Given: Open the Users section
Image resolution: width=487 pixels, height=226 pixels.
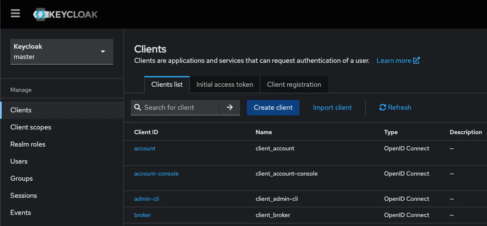Looking at the screenshot, I should click(62, 161).
